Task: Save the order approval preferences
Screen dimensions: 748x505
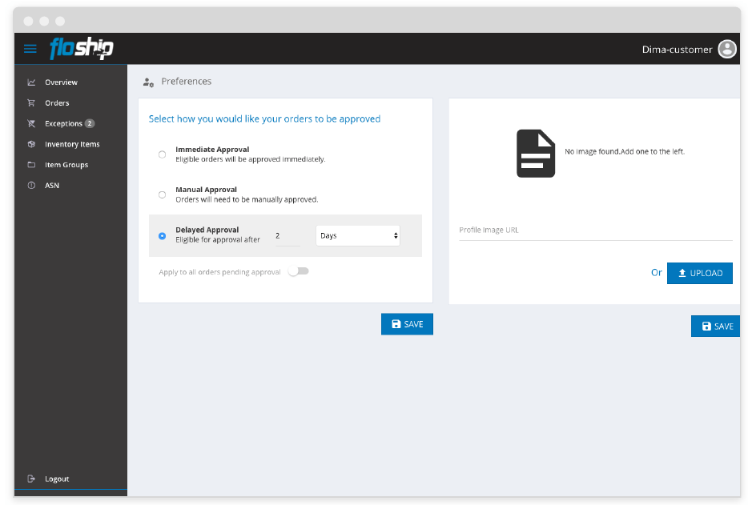Action: (407, 324)
